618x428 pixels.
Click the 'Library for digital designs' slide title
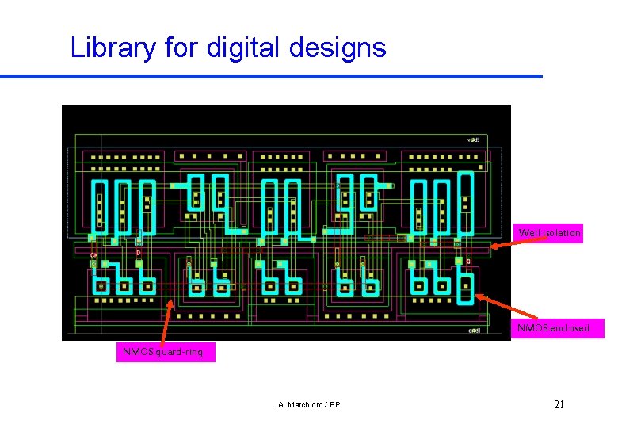pos(228,48)
